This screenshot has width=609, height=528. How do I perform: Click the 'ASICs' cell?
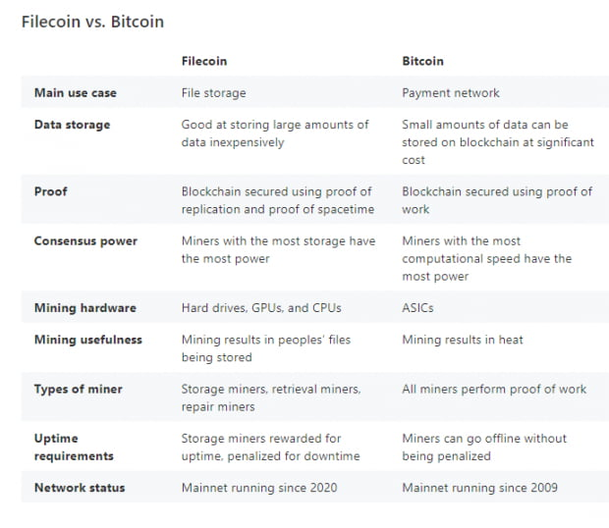[419, 308]
